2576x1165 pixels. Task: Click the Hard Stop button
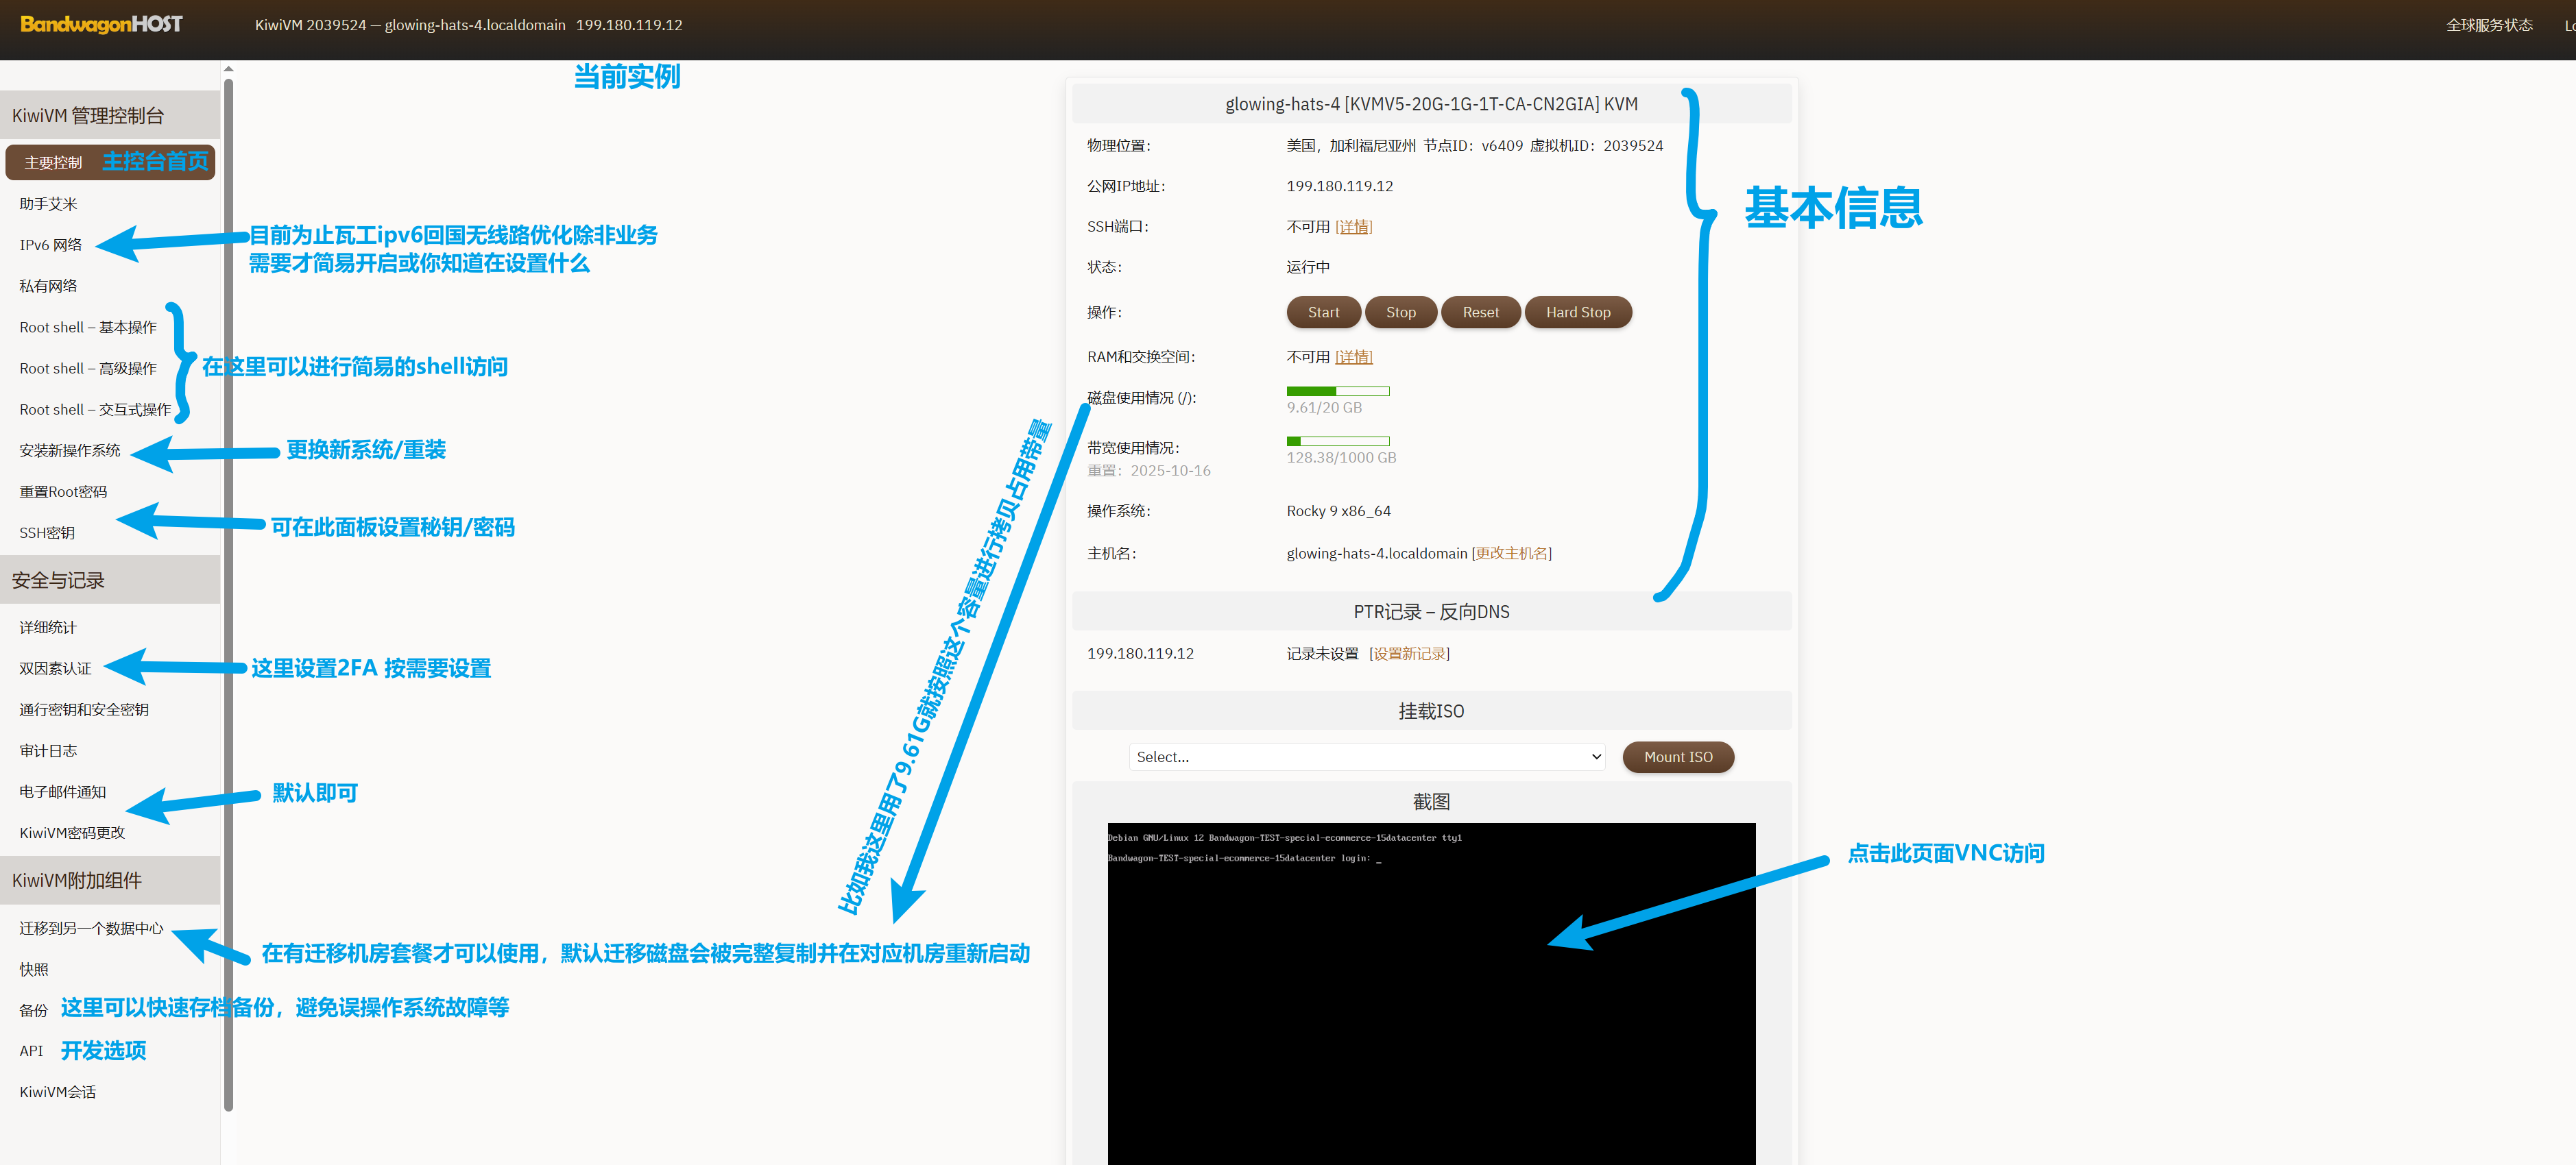[x=1578, y=312]
